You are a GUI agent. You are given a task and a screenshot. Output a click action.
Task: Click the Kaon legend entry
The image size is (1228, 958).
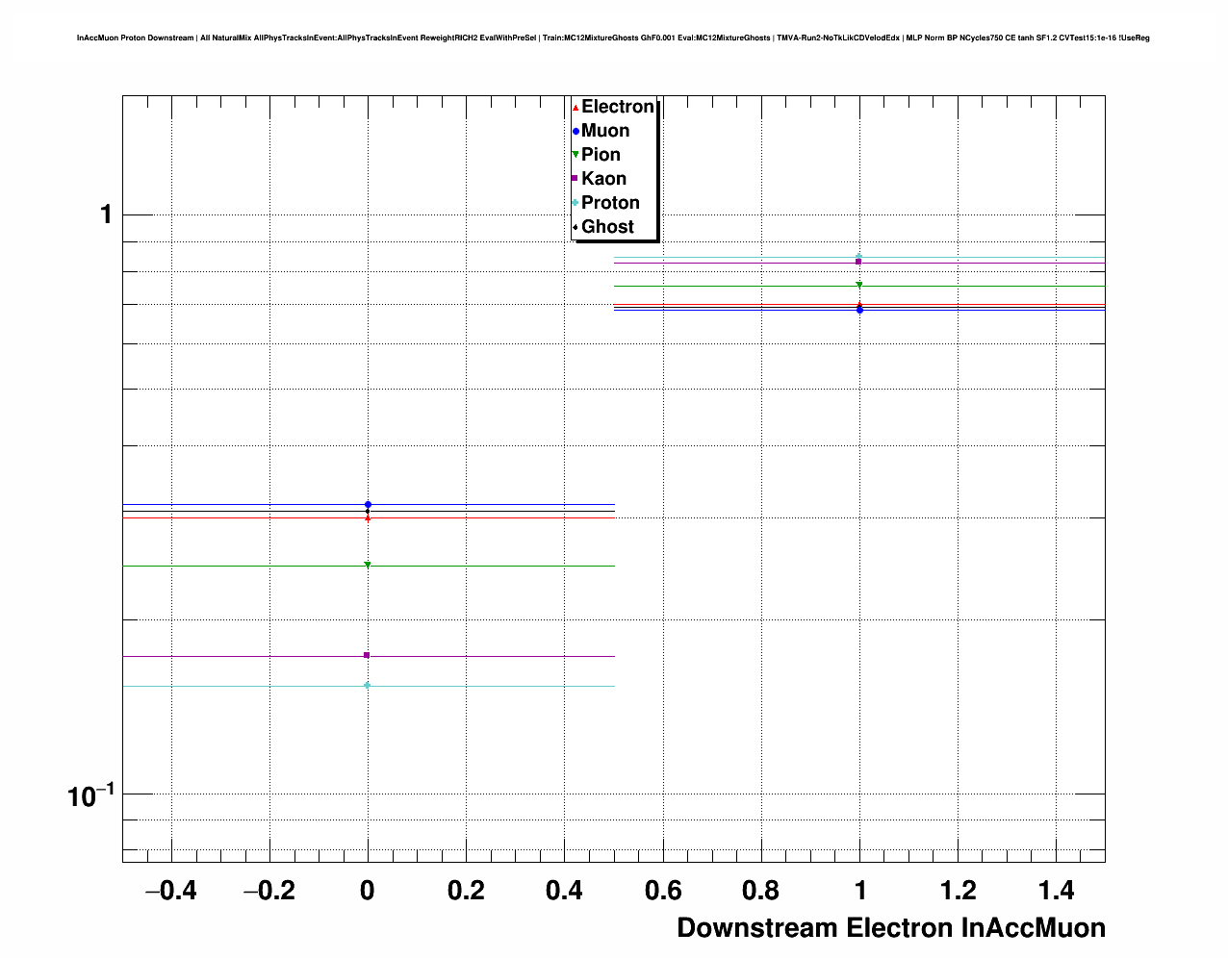[x=600, y=179]
